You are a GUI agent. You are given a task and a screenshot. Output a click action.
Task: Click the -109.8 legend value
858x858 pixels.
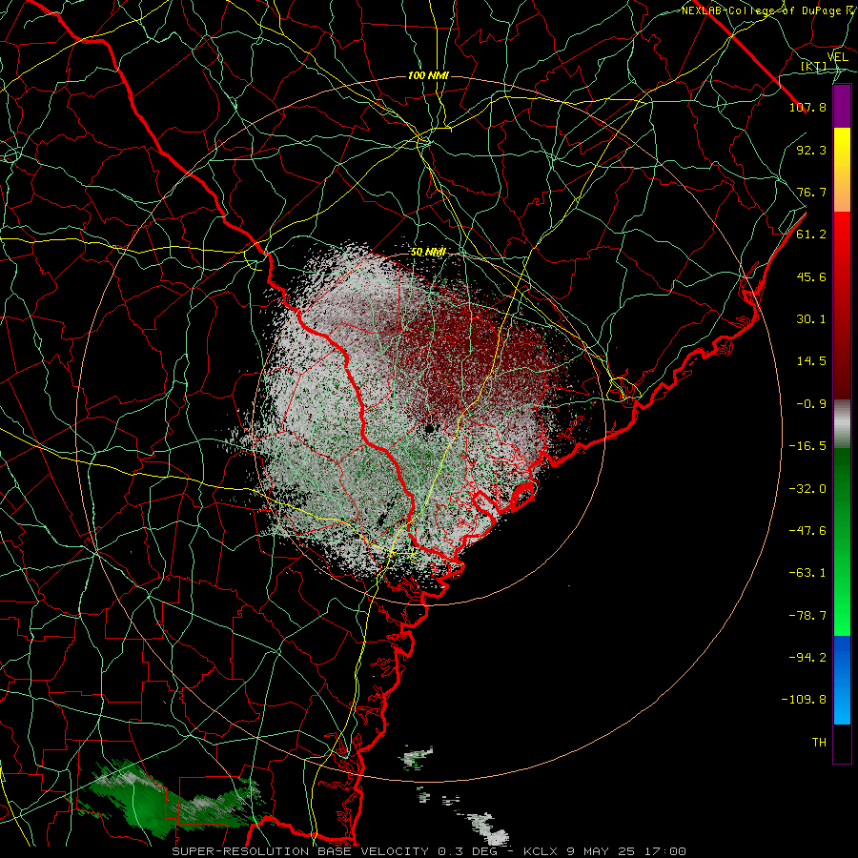(804, 700)
